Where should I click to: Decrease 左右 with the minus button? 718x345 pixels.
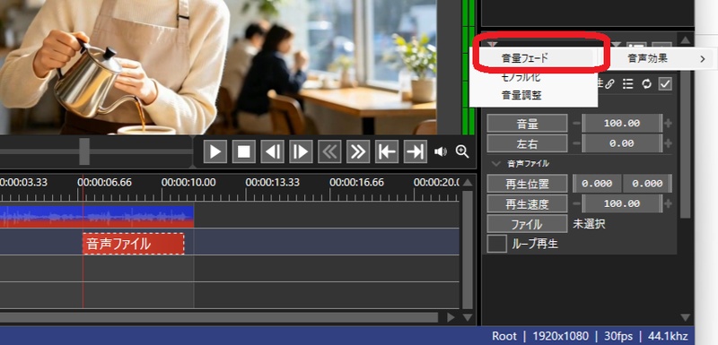576,143
